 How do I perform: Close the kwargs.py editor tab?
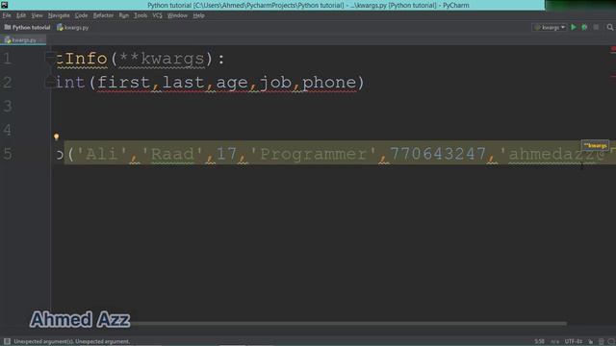(41, 40)
